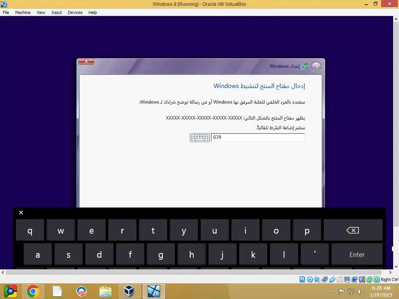Tap the t key

click(153, 230)
